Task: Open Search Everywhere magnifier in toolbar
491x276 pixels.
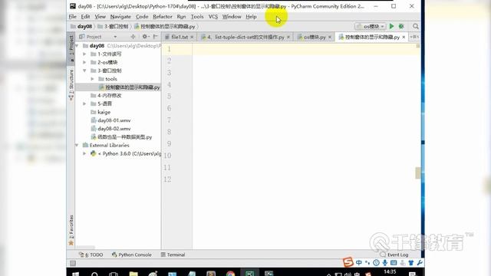Action: tap(416, 26)
